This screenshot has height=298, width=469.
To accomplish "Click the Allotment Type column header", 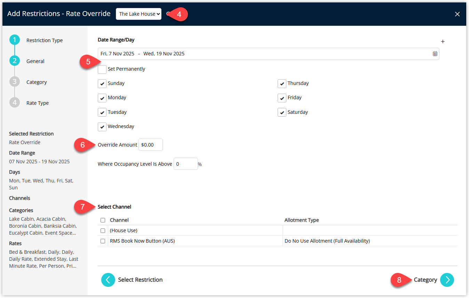I will coord(302,220).
